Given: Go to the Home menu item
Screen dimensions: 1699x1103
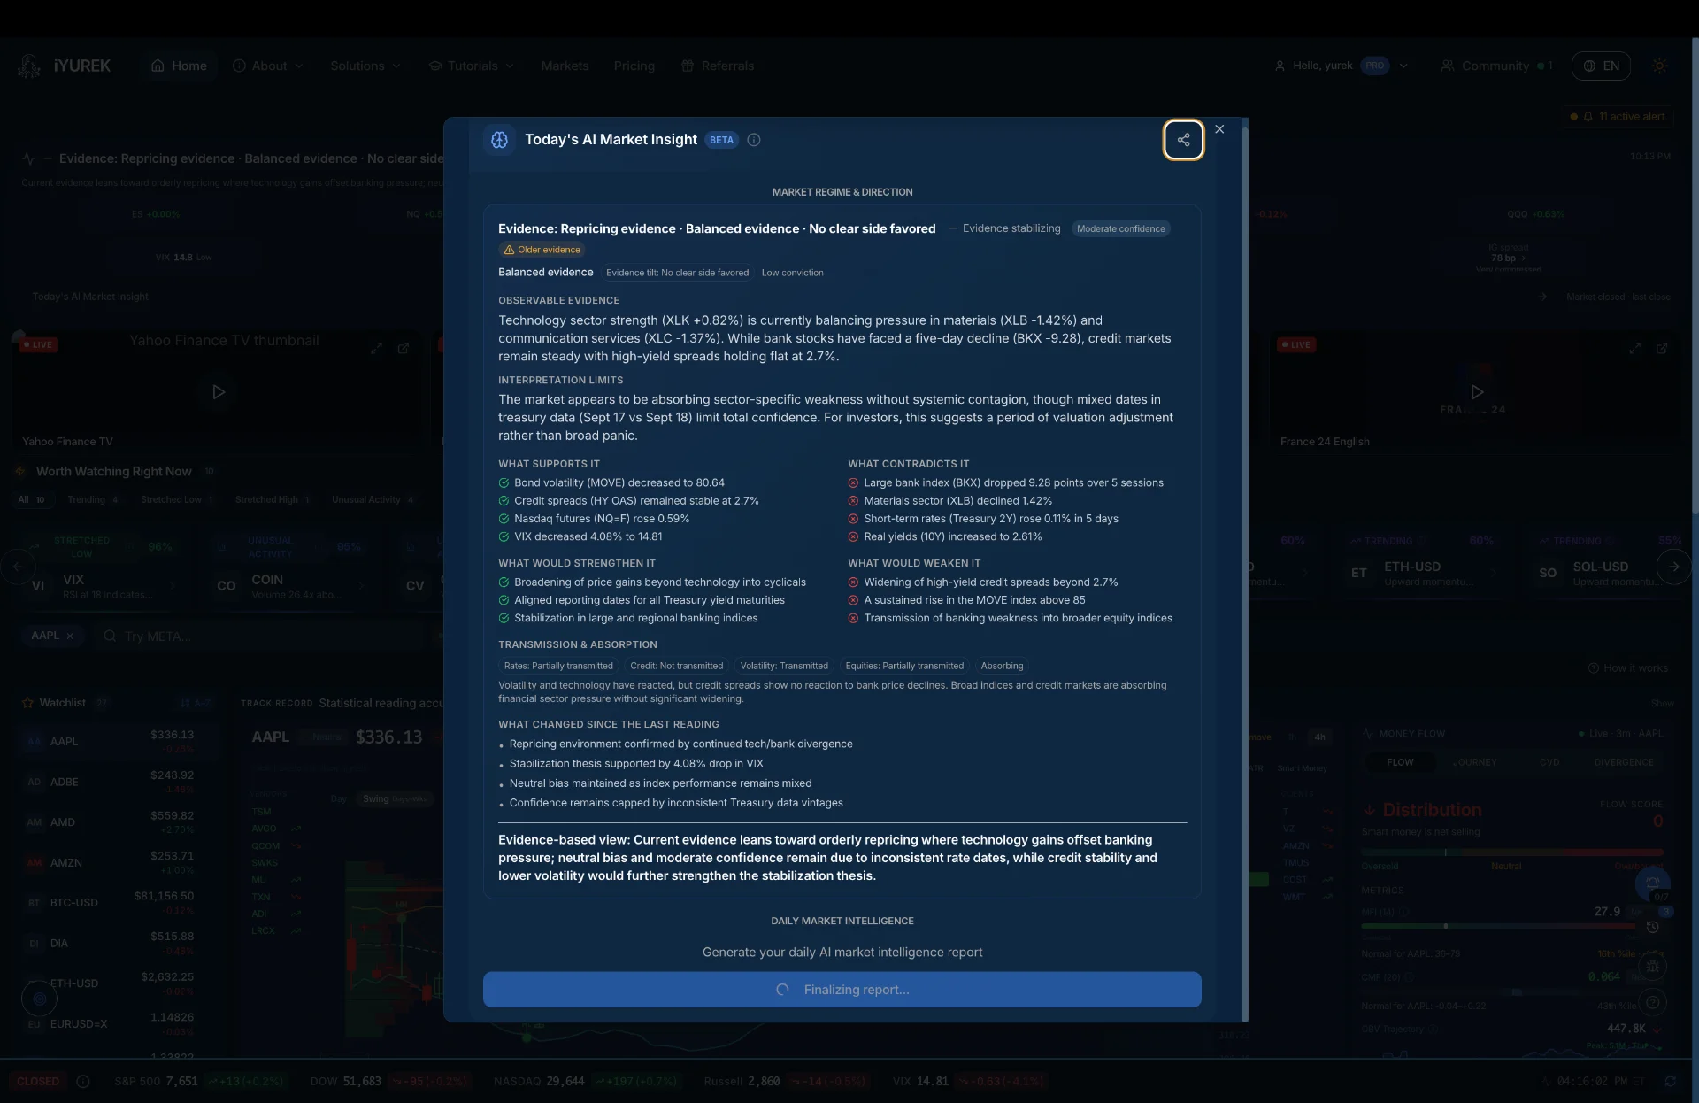Looking at the screenshot, I should pyautogui.click(x=179, y=66).
